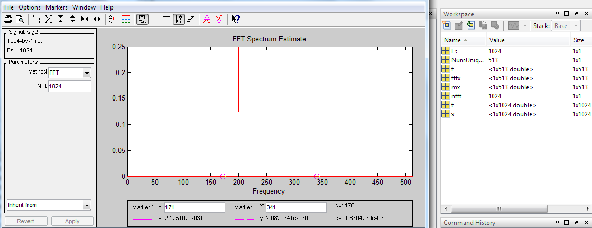Enable vertical markers mode
Viewport: 592px width, 228px height.
(x=154, y=19)
